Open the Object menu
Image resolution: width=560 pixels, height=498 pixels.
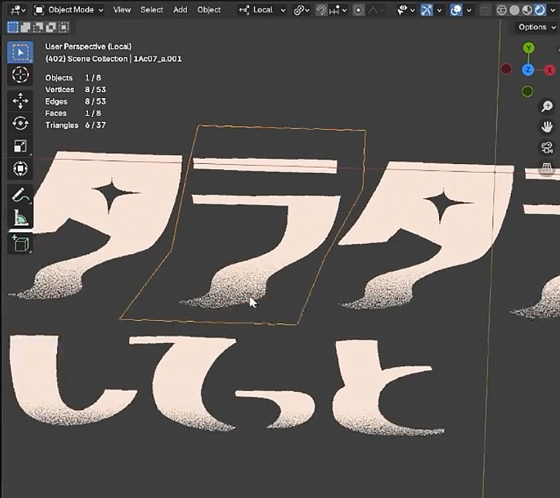(209, 10)
